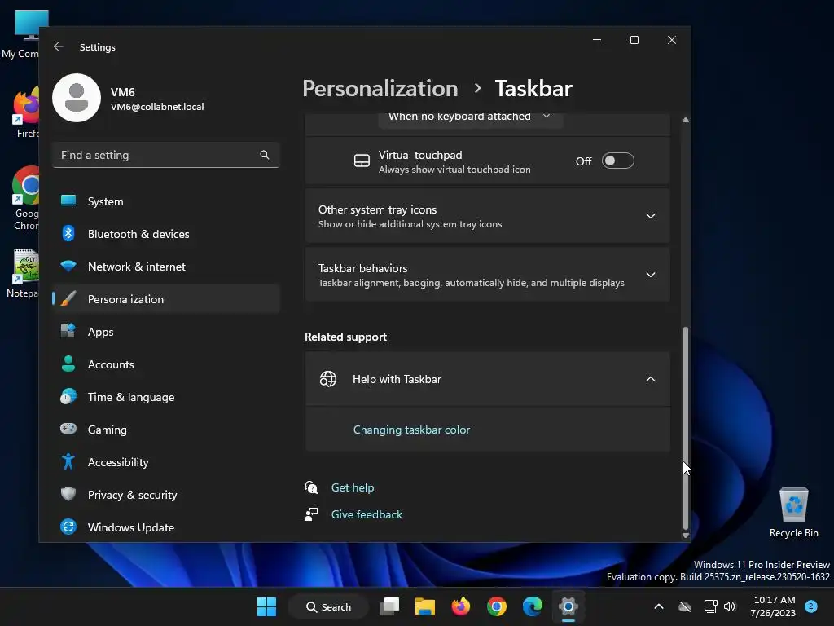The image size is (834, 626).
Task: Click the Get help headset icon
Action: (311, 487)
